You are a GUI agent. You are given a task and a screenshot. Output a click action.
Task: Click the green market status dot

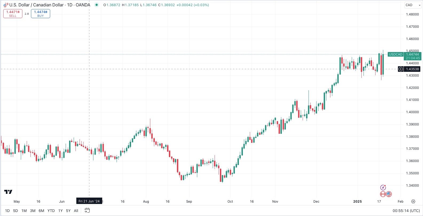(x=97, y=5)
